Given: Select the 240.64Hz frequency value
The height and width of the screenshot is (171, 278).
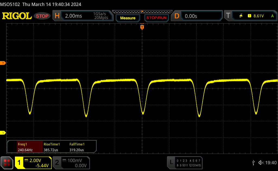Looking at the screenshot, I should 25,150.
